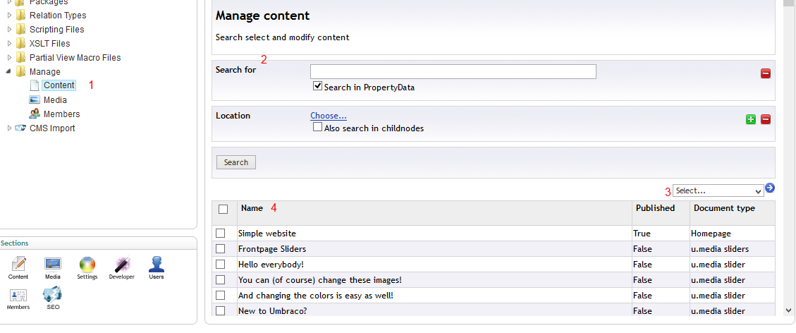This screenshot has width=796, height=333.
Task: Expand the CMS Import tree node
Action: pos(9,128)
